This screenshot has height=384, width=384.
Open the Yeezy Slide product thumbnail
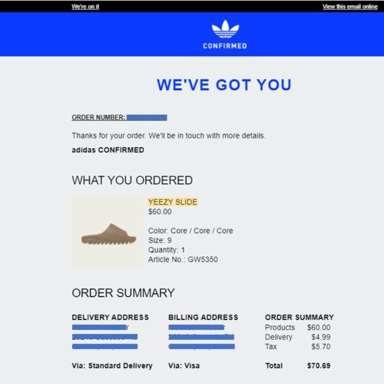(108, 234)
